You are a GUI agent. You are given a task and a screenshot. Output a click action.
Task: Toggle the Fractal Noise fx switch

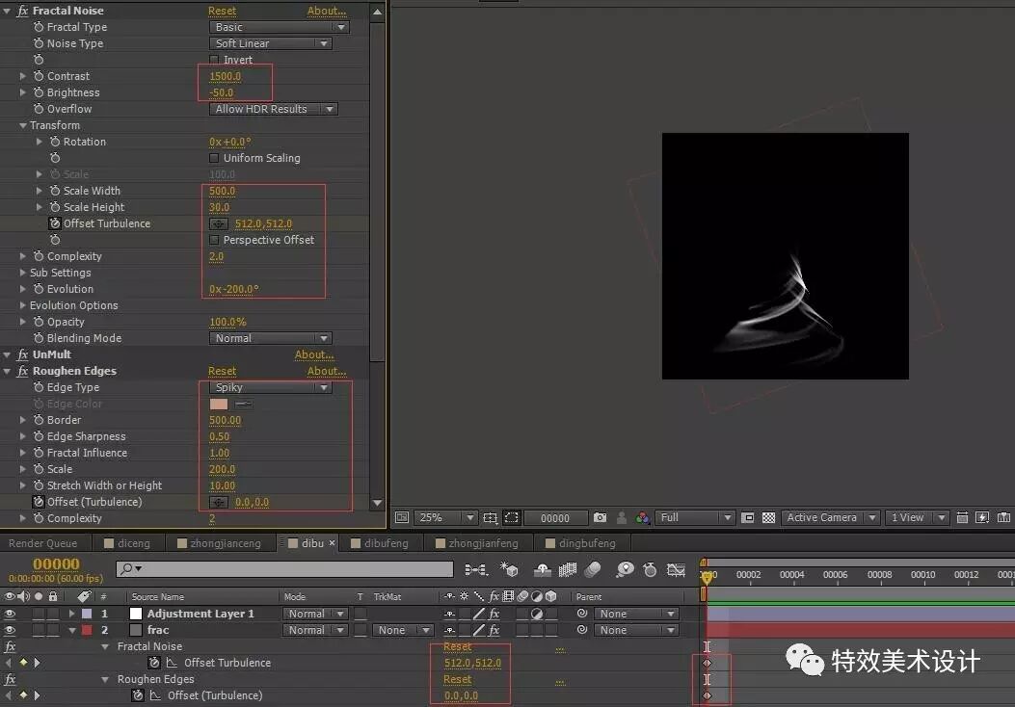click(23, 11)
